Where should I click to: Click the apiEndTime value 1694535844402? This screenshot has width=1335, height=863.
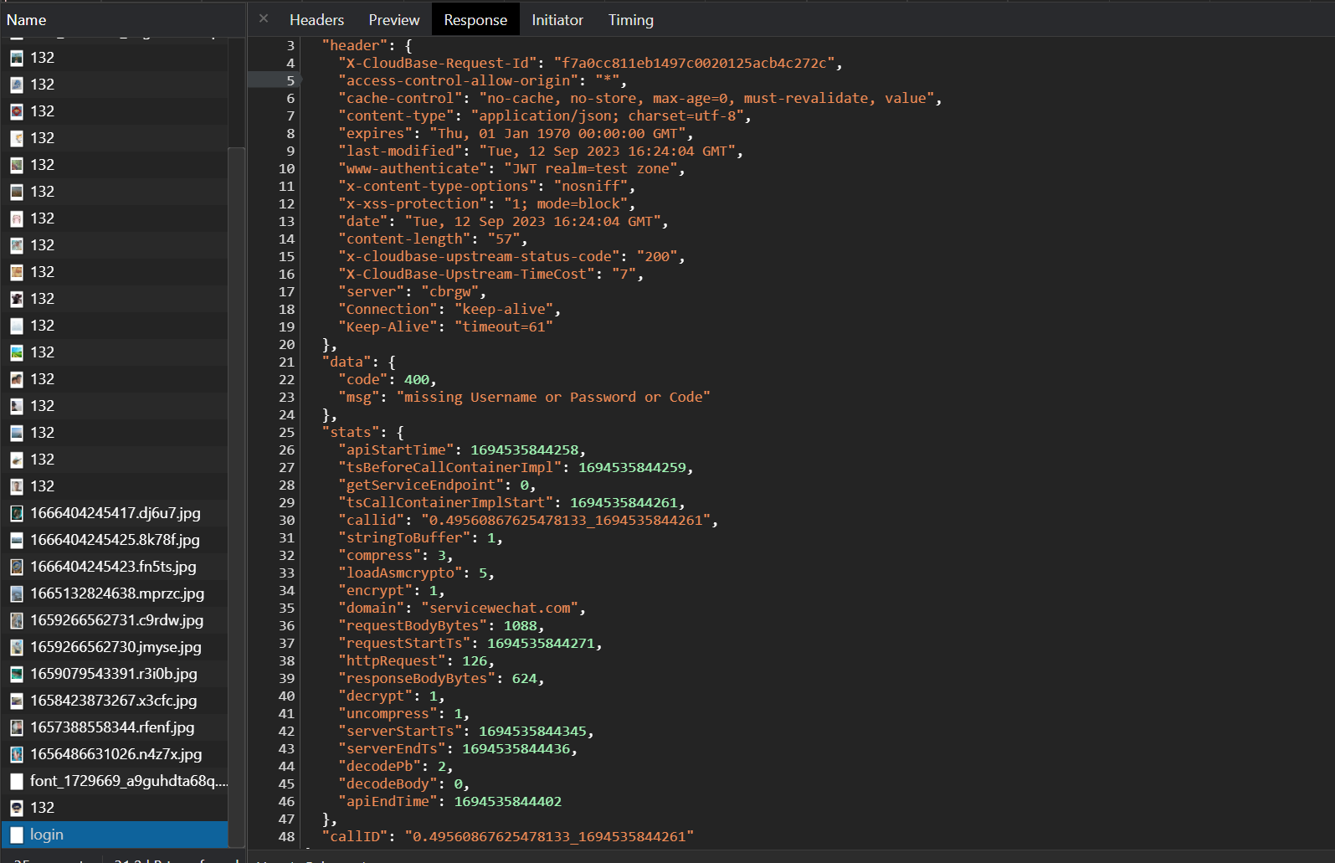(x=507, y=801)
